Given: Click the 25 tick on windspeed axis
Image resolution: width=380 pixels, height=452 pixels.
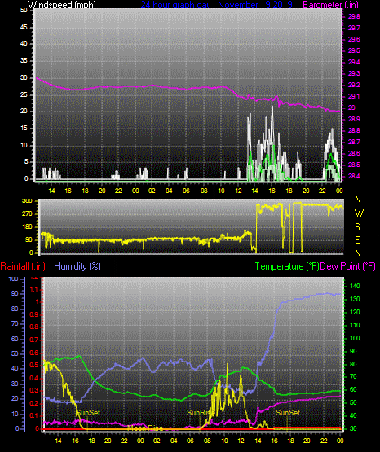Looking at the screenshot, I should click(24, 94).
